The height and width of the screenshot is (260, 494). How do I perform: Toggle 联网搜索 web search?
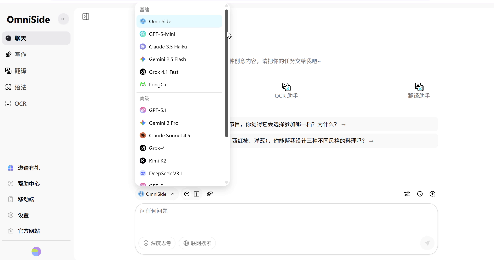coord(197,243)
